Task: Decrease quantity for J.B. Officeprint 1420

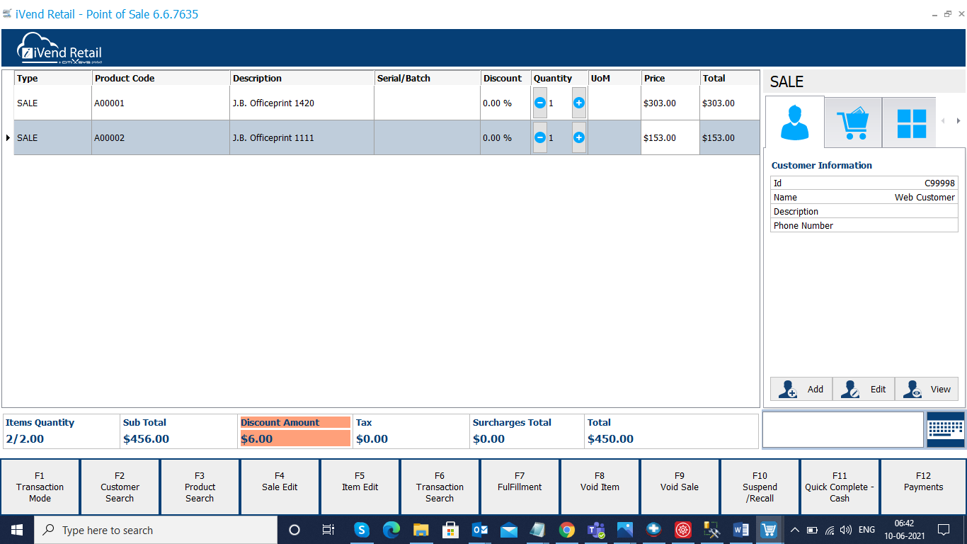Action: tap(540, 103)
